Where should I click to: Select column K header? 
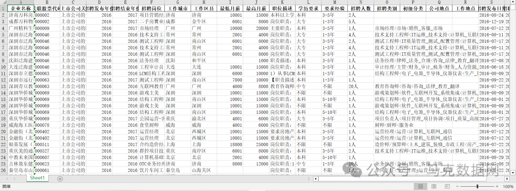tap(282, 2)
